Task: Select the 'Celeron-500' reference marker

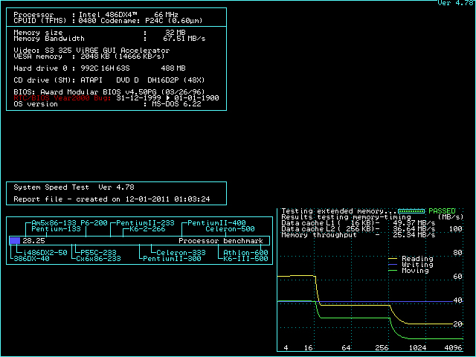Action: coord(230,229)
